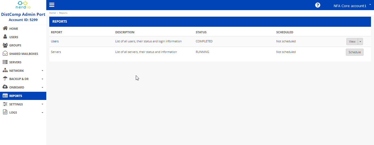Image resolution: width=374 pixels, height=145 pixels.
Task: Open the help question mark icon
Action: [x=318, y=5]
